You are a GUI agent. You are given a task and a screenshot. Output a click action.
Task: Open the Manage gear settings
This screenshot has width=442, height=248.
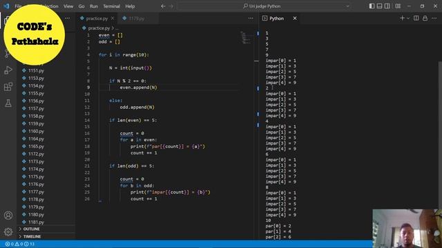(x=8, y=231)
